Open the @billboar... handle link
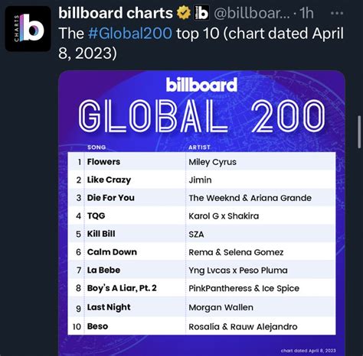 click(x=252, y=13)
